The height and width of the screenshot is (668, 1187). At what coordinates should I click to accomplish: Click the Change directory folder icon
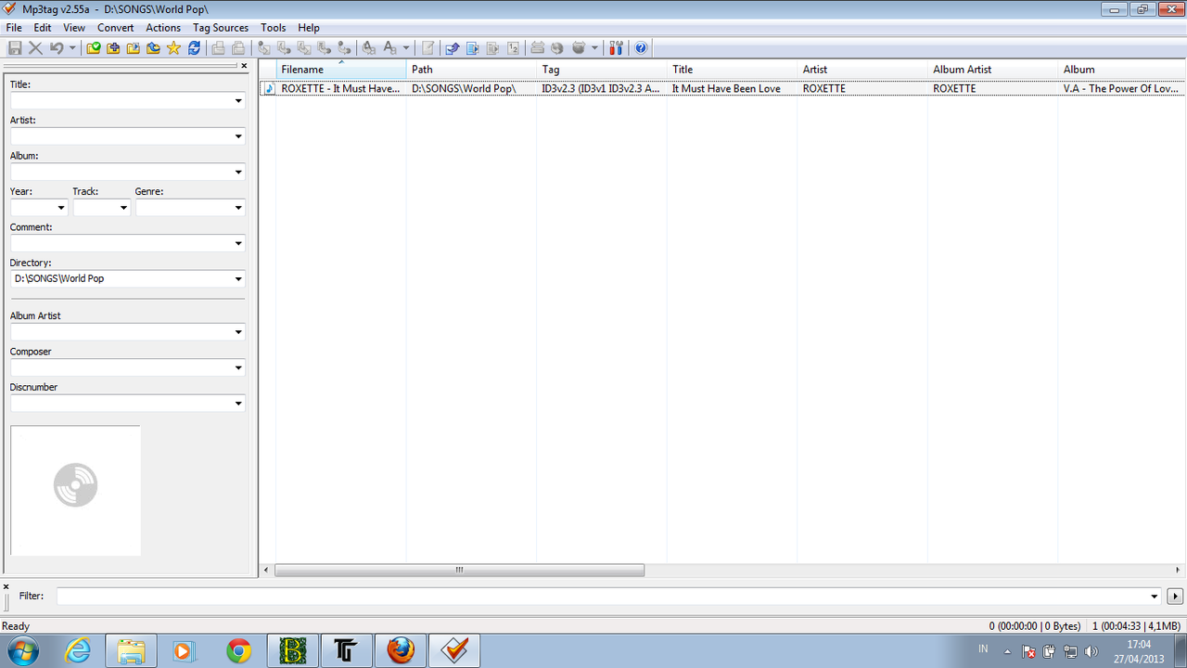94,48
